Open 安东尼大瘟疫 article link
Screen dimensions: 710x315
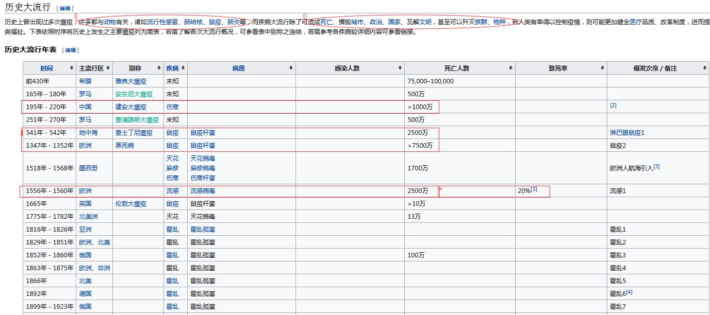[134, 94]
